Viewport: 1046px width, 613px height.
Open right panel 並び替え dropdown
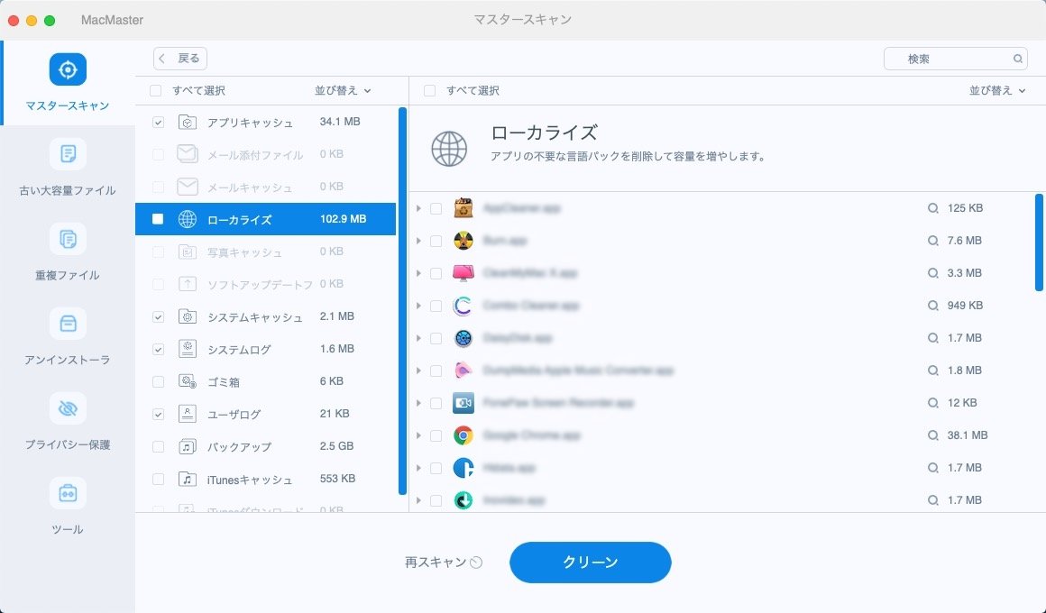click(997, 90)
